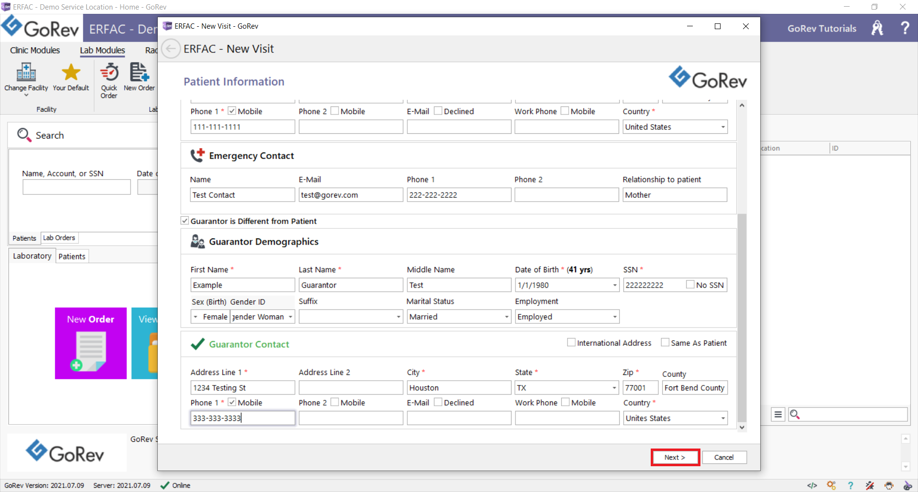This screenshot has width=918, height=492.
Task: Click the scrollbar up arrow in dialog
Action: pos(742,105)
